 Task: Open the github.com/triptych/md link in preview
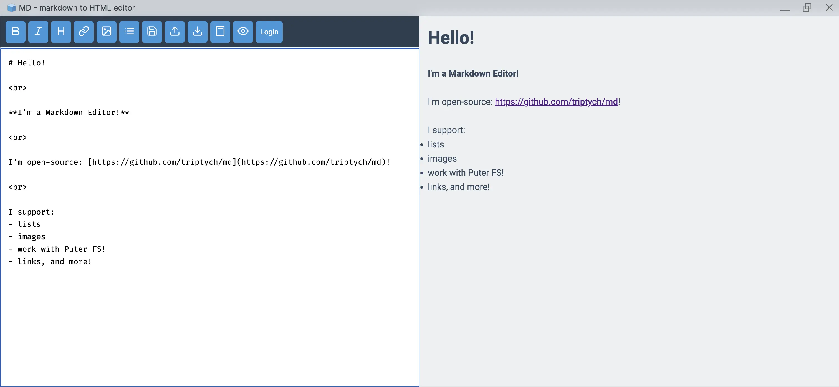point(556,102)
